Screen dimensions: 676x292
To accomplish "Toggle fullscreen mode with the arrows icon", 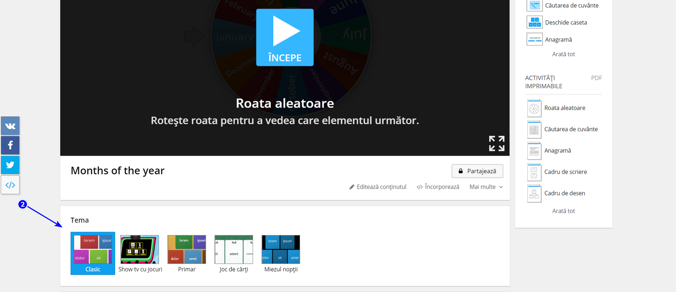I will (496, 143).
